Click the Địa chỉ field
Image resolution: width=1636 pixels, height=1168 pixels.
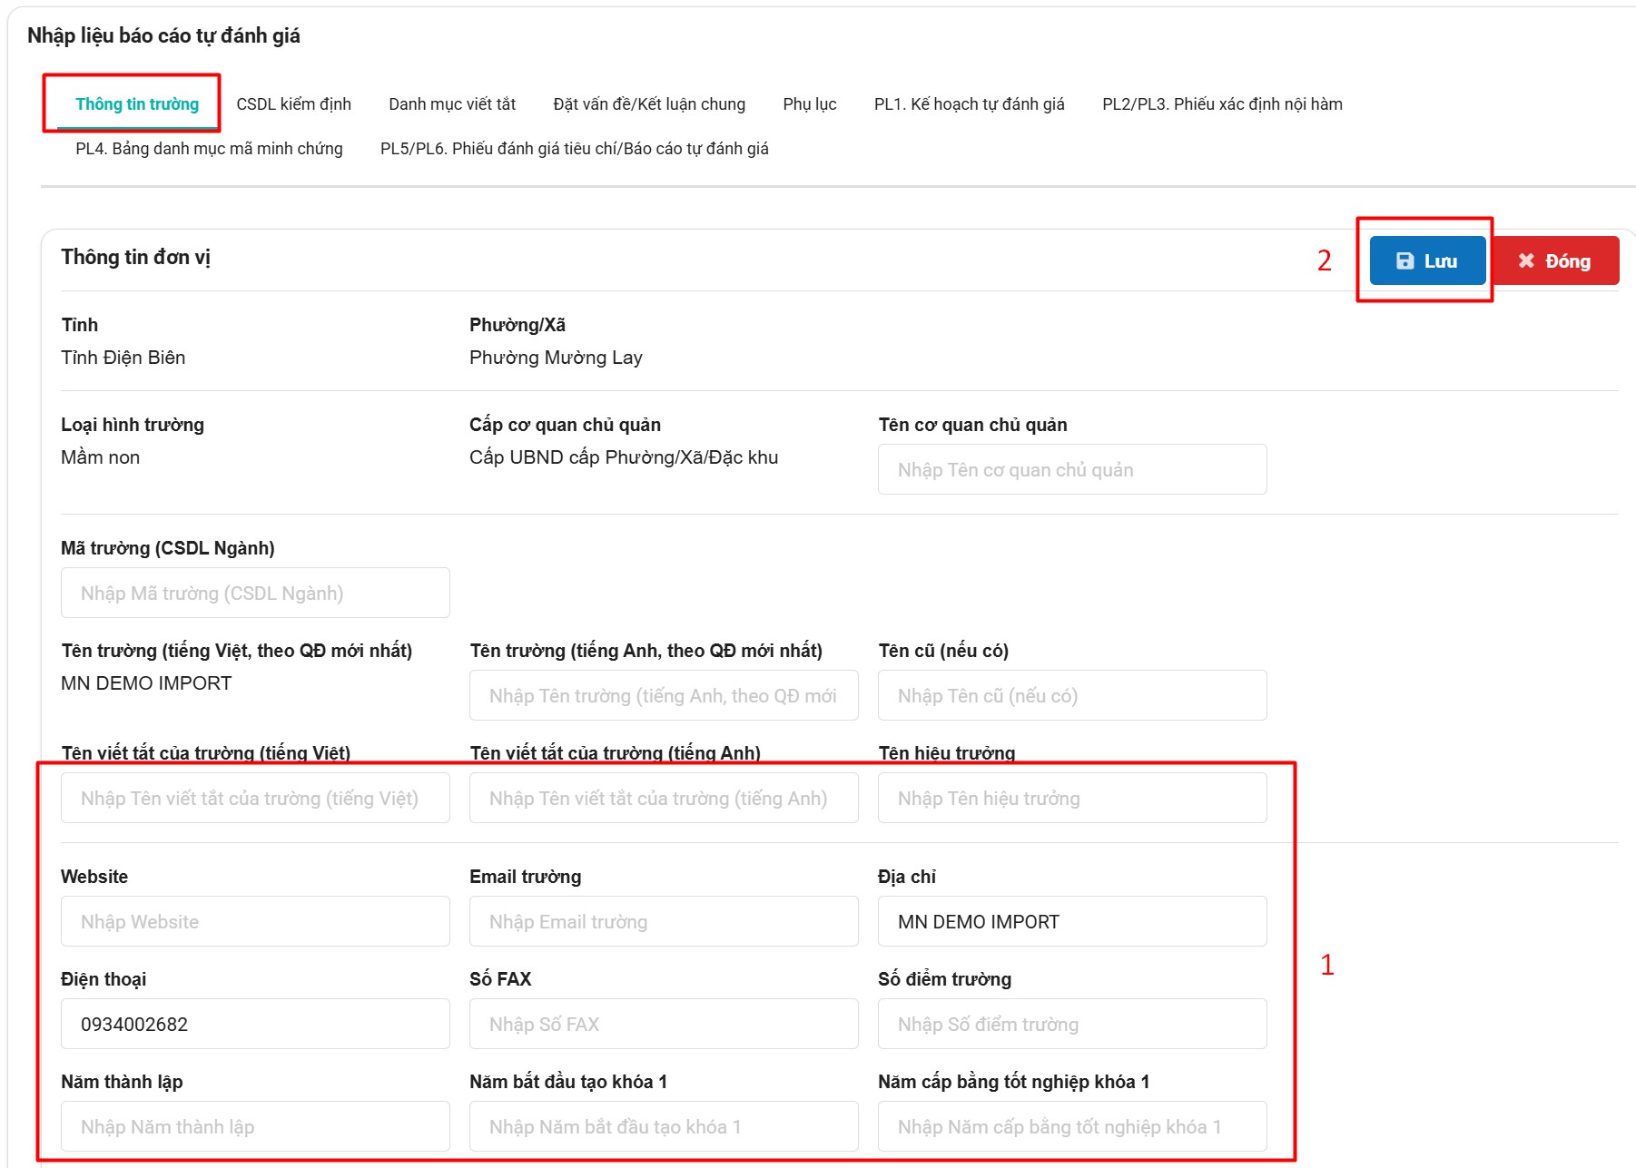[x=1071, y=922]
